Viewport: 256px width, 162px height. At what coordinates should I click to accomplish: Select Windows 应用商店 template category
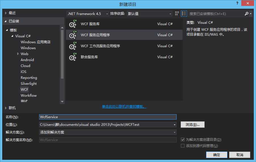pyautogui.click(x=35, y=42)
